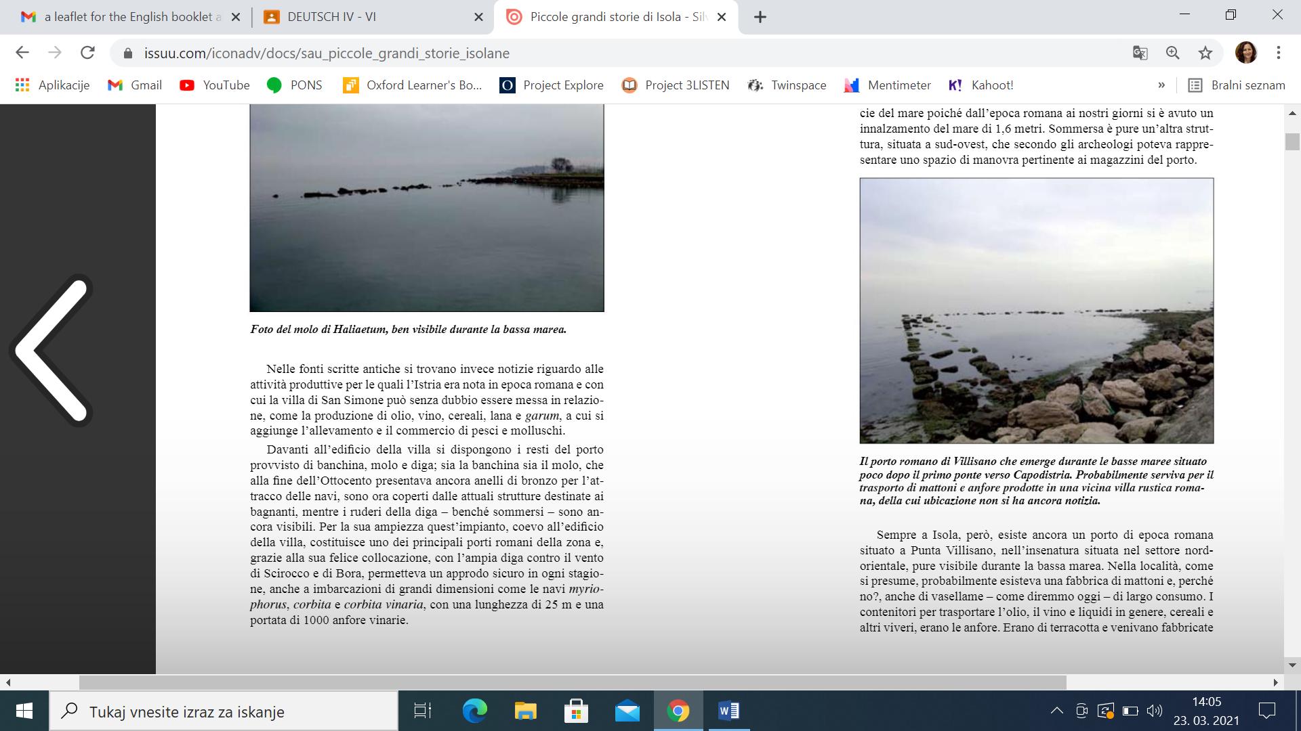Viewport: 1301px width, 731px height.
Task: Reload the current page
Action: [x=87, y=53]
